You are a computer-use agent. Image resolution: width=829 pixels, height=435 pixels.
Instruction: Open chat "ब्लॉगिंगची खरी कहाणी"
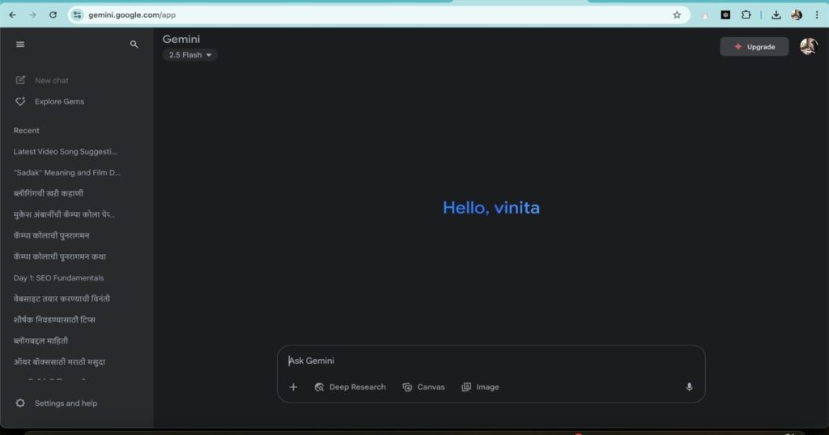pyautogui.click(x=49, y=193)
